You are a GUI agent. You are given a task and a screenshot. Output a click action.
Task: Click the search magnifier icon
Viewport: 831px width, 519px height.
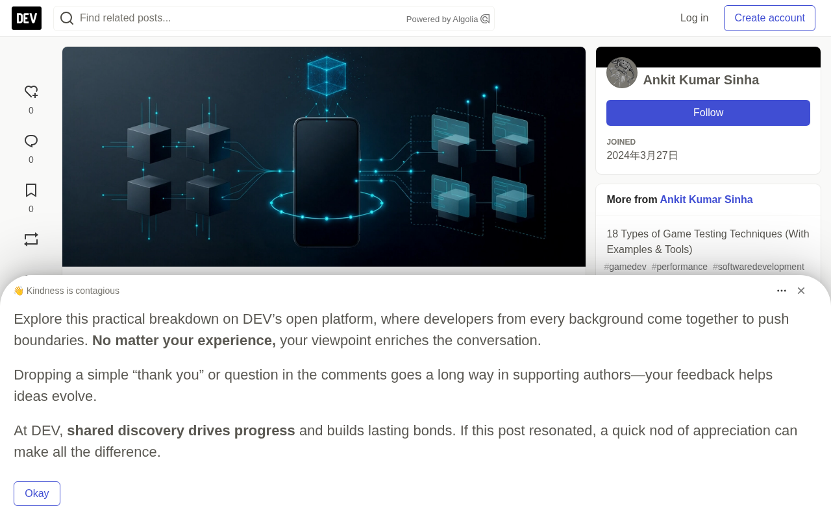(67, 18)
